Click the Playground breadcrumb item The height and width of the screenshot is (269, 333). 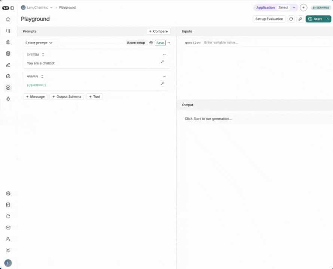(x=67, y=7)
